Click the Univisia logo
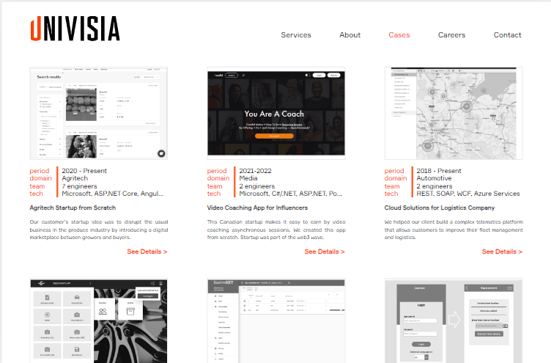The width and height of the screenshot is (551, 363). click(75, 29)
